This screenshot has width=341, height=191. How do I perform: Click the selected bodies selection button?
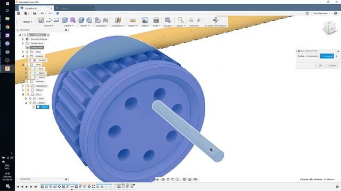327,56
